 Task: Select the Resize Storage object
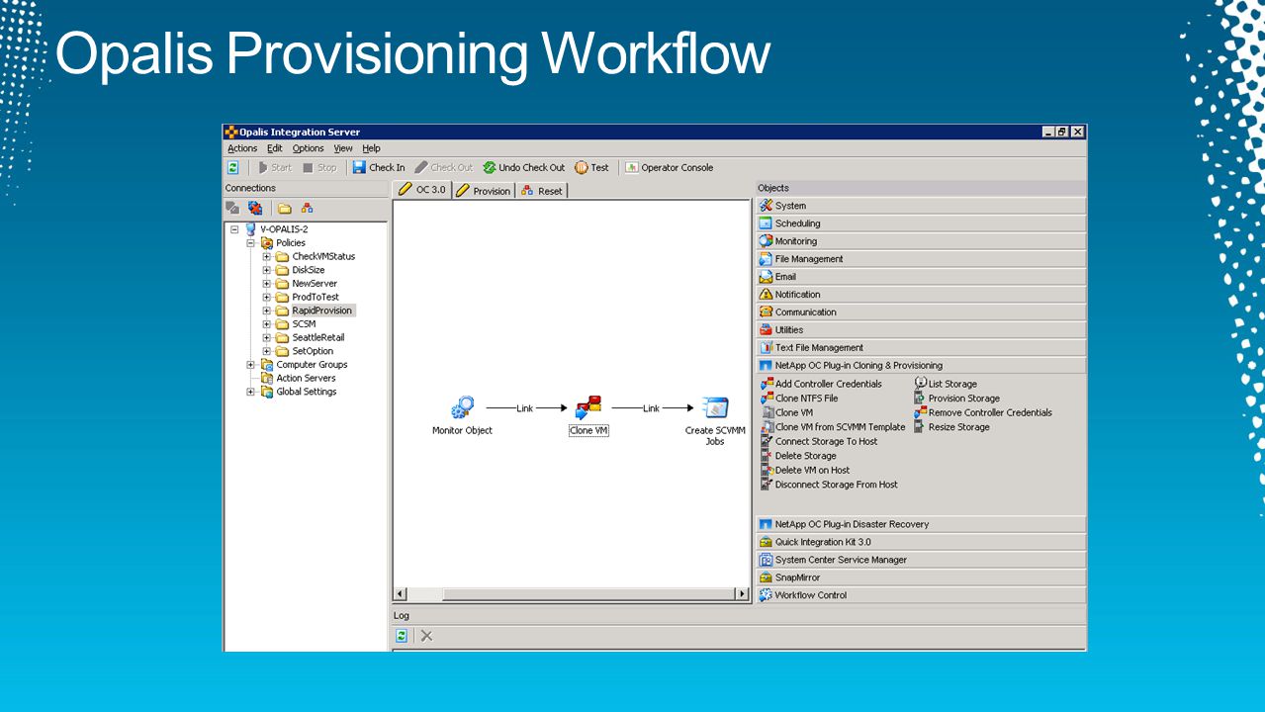pos(951,427)
